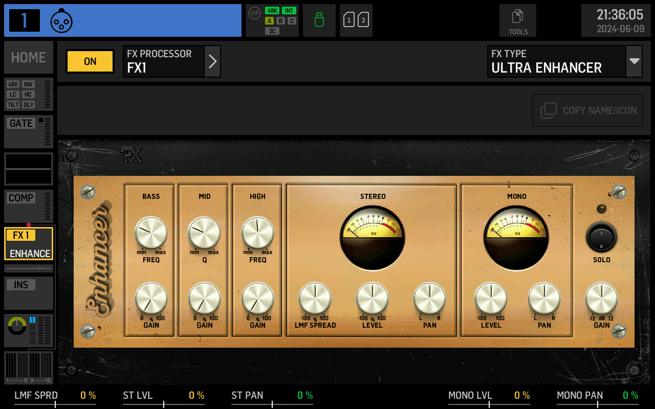This screenshot has width=655, height=409.
Task: Click the fader strip below FX 1
Action: [29, 268]
